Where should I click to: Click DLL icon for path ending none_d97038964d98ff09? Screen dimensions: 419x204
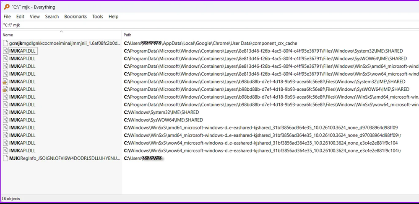pyautogui.click(x=5, y=127)
